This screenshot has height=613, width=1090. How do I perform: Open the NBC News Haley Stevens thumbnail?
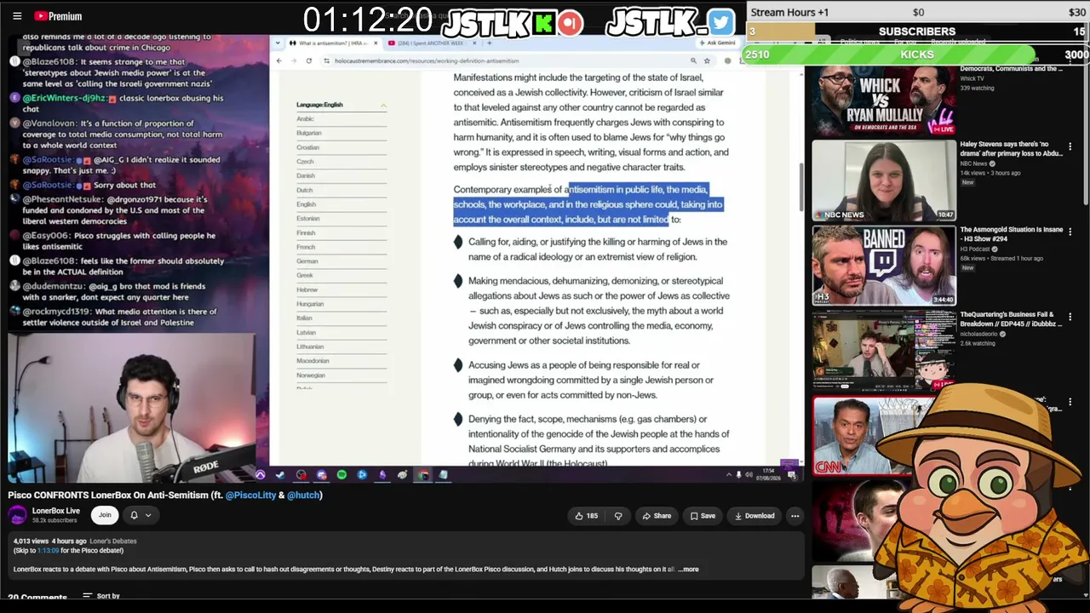pos(883,180)
